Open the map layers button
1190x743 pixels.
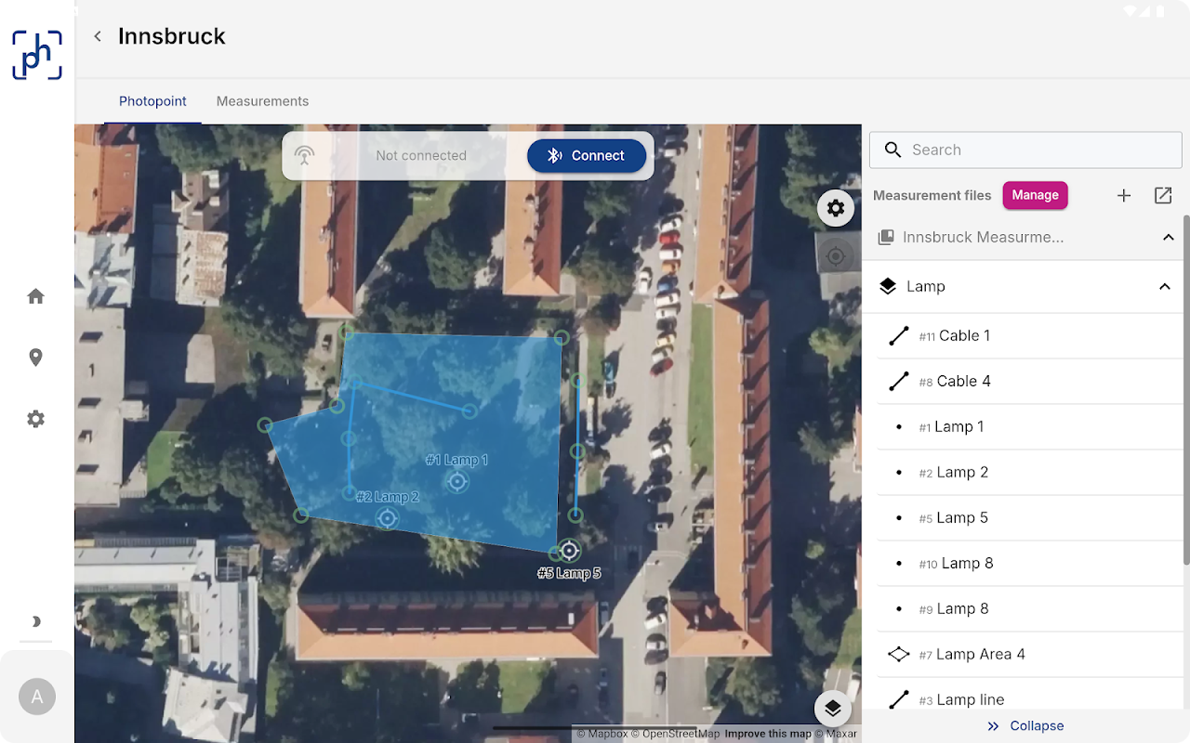click(833, 710)
